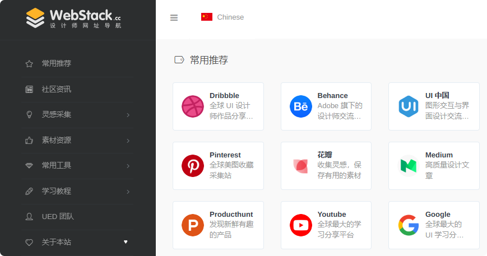
Task: Click the red Youtube play logo
Action: (300, 225)
